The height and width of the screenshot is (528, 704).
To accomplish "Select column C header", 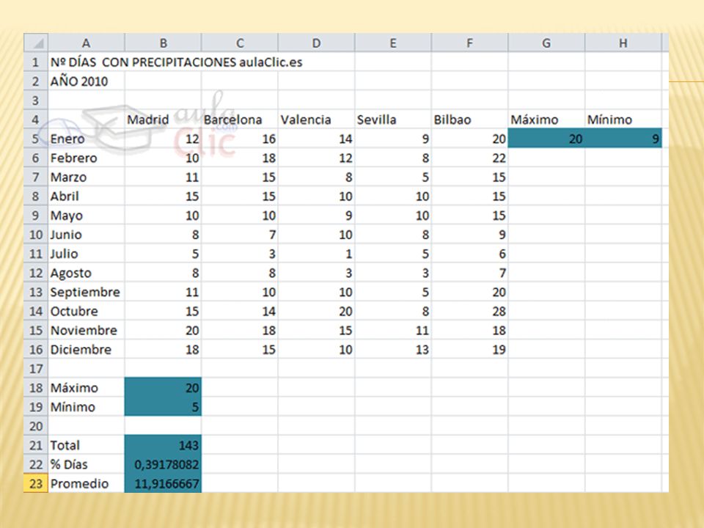I will tap(240, 43).
